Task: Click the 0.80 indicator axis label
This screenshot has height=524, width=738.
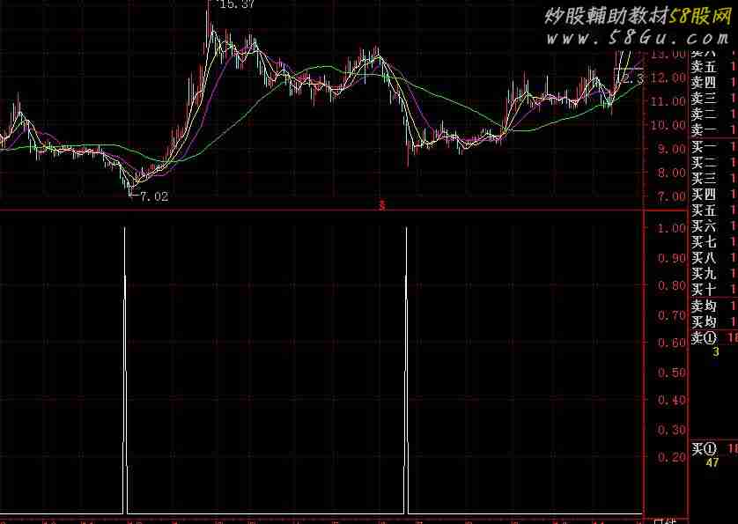Action: coord(672,285)
